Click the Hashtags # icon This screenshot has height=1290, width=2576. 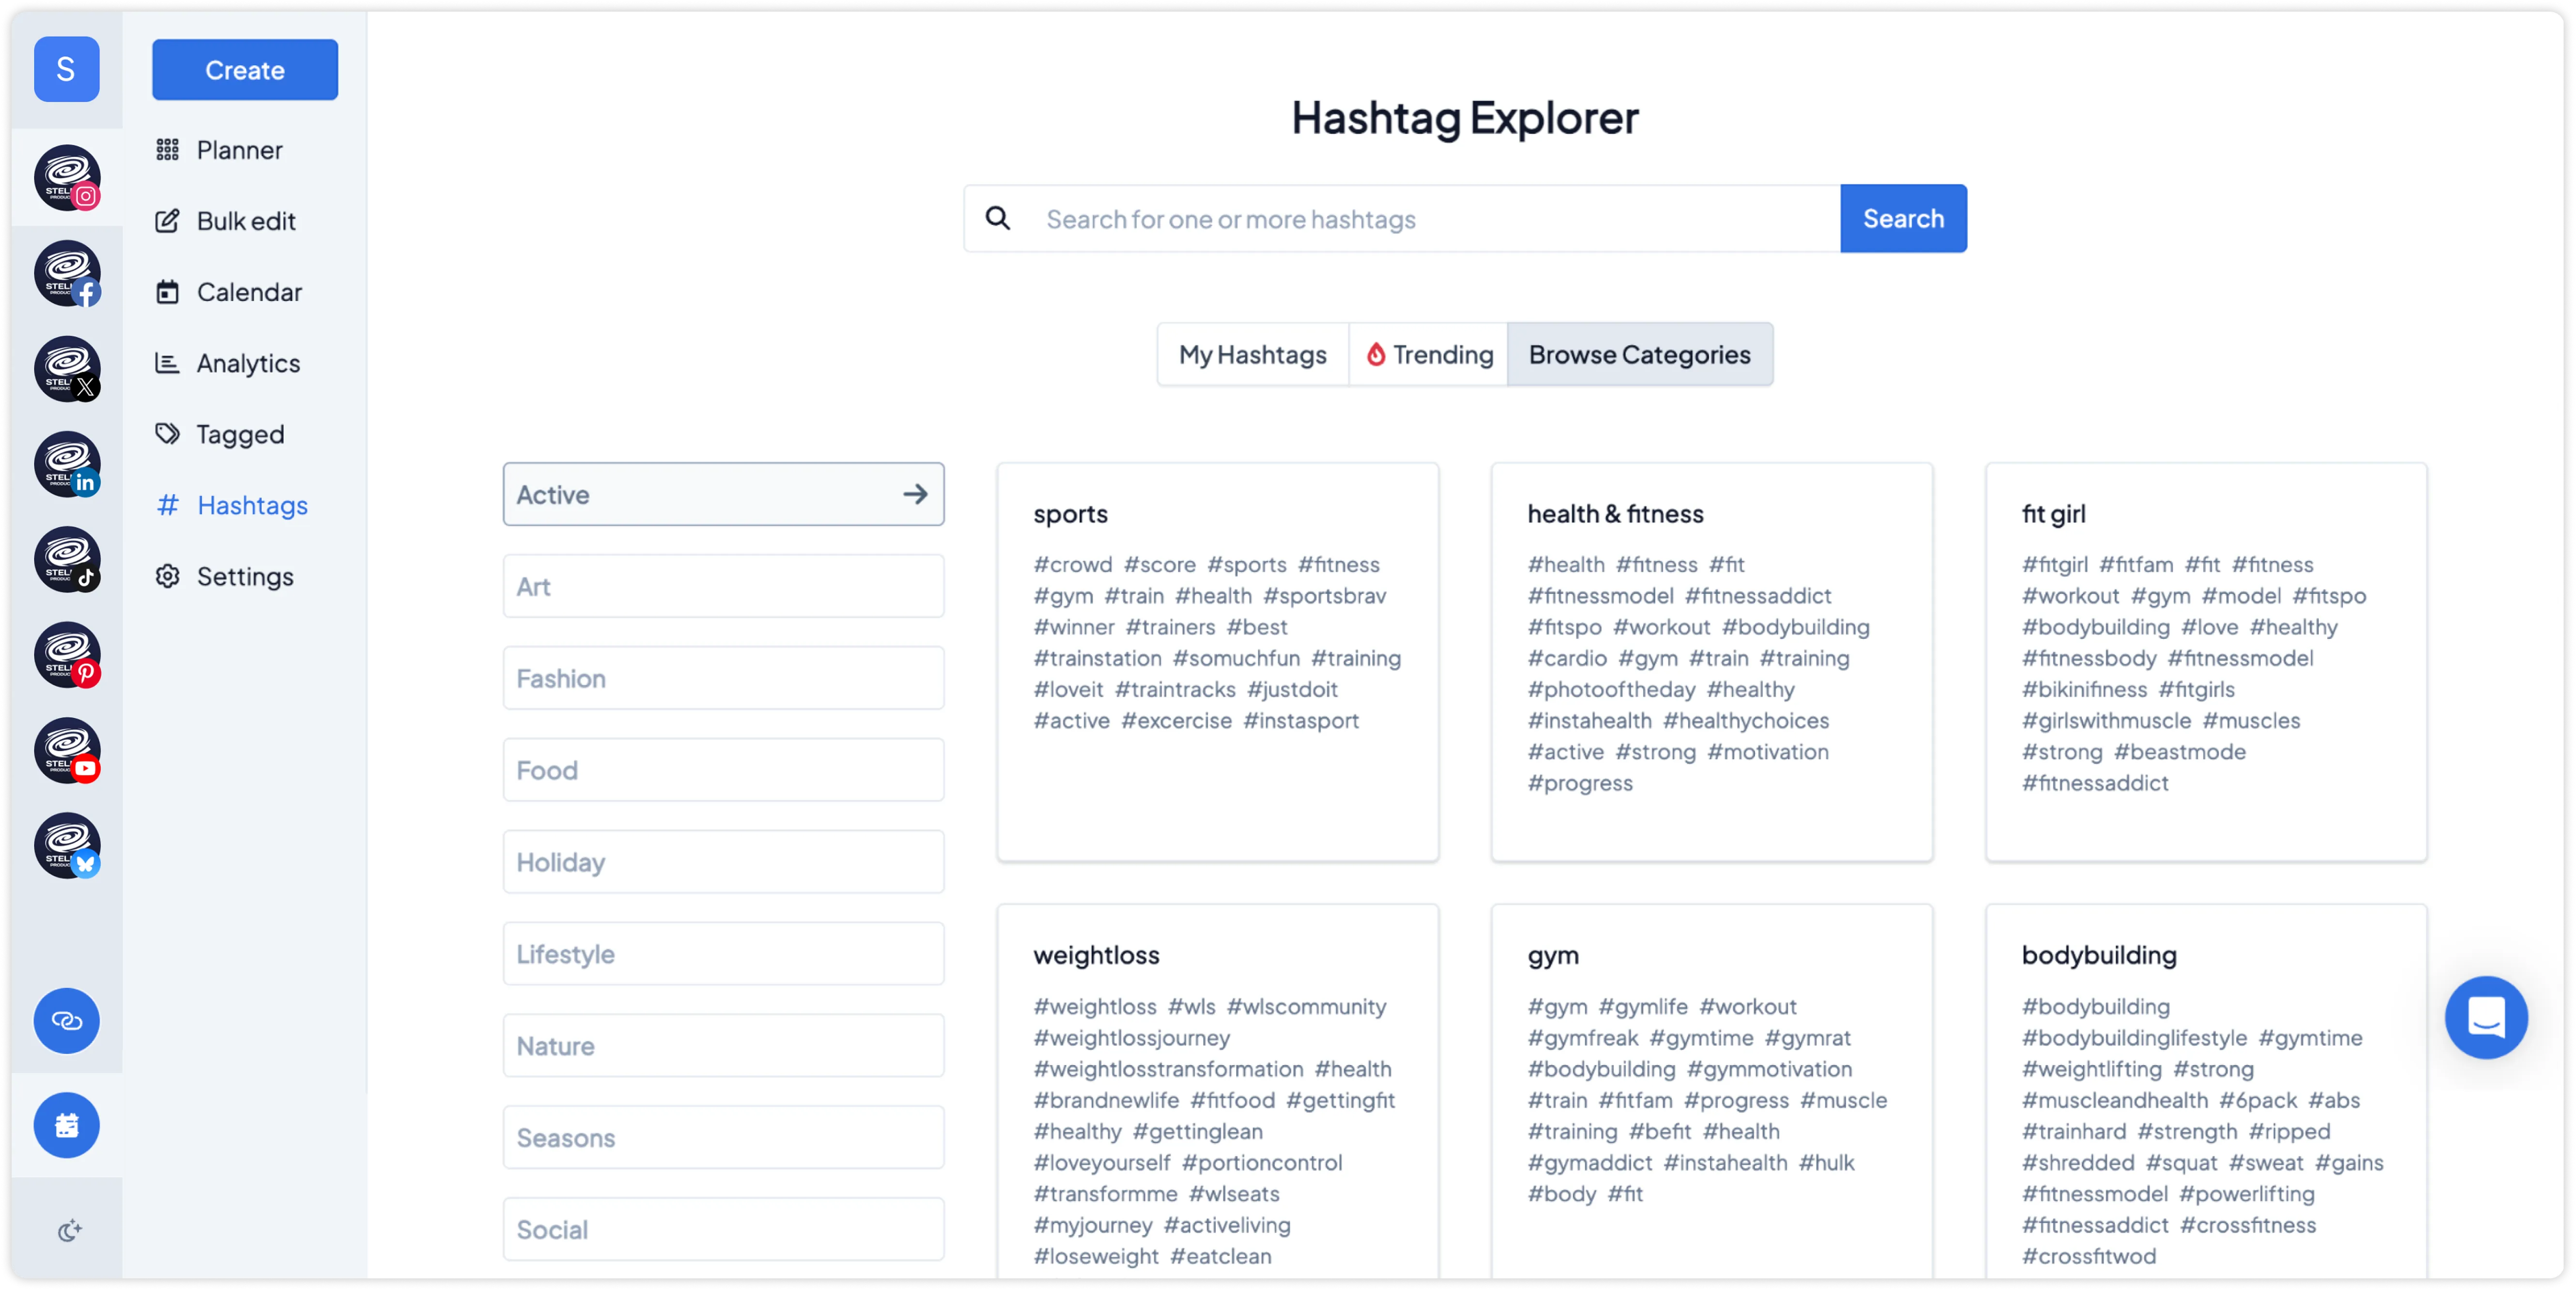click(x=167, y=505)
